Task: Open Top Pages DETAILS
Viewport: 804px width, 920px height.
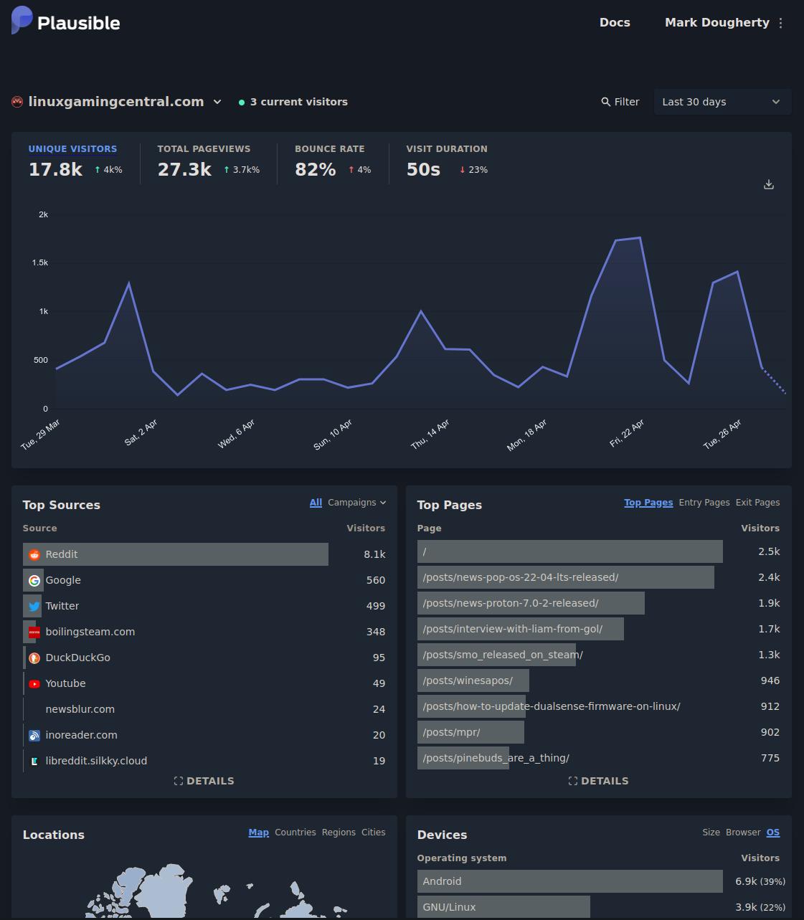Action: coord(599,781)
